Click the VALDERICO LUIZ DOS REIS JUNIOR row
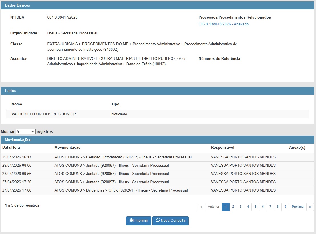The width and height of the screenshot is (316, 234). pyautogui.click(x=157, y=114)
